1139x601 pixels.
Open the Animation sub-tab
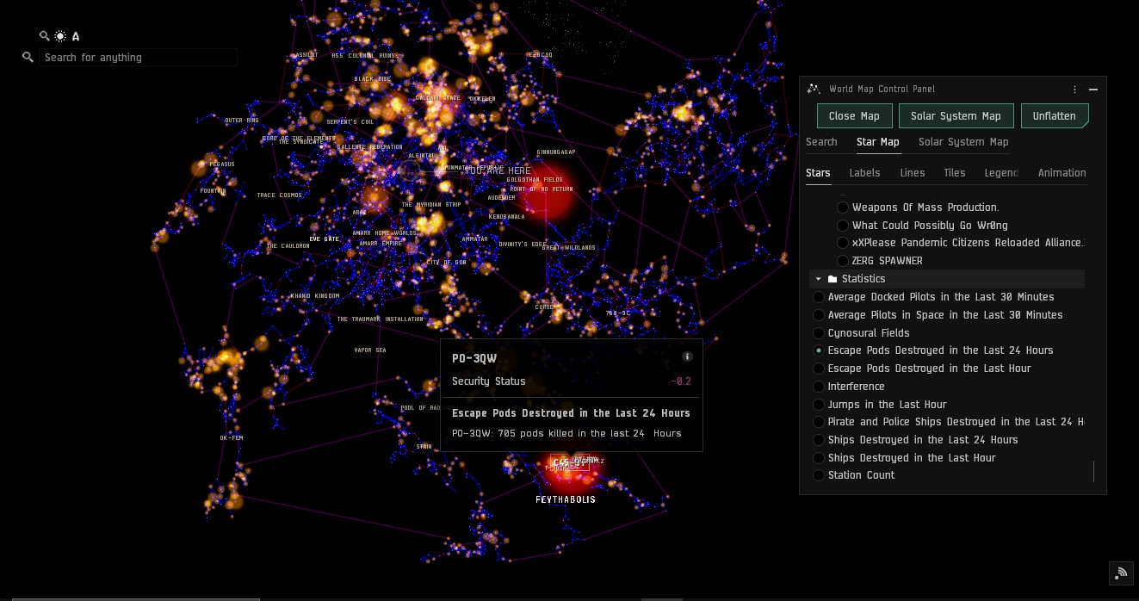(1062, 173)
